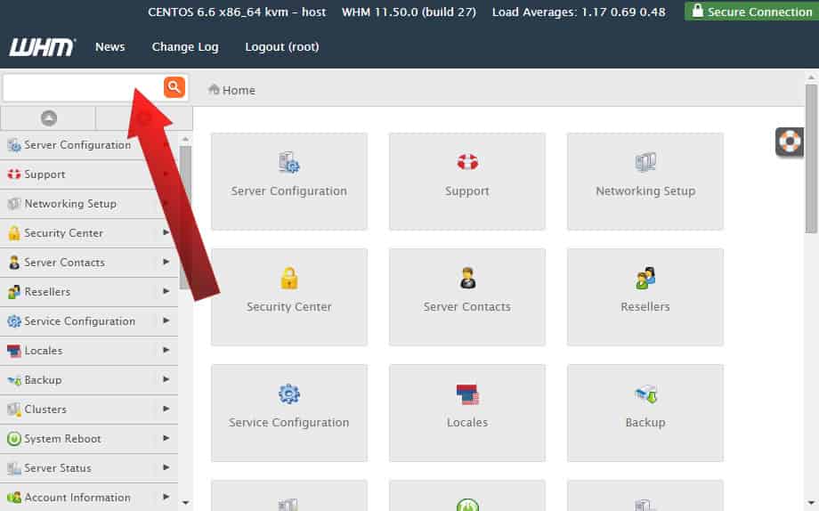This screenshot has height=511, width=819.
Task: Click Locales tile flag icon
Action: pos(467,394)
